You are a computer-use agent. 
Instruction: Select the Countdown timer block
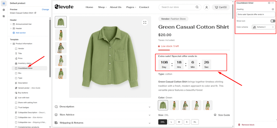[29, 68]
